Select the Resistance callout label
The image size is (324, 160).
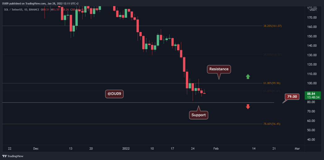point(219,69)
